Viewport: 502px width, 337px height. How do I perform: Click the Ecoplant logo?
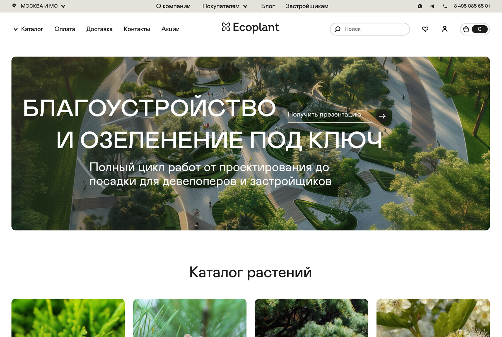250,27
